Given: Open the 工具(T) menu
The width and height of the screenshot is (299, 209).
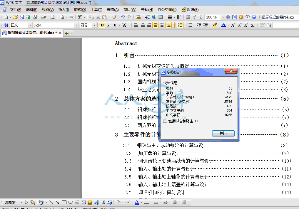Looking at the screenshot, I should point(96,9).
